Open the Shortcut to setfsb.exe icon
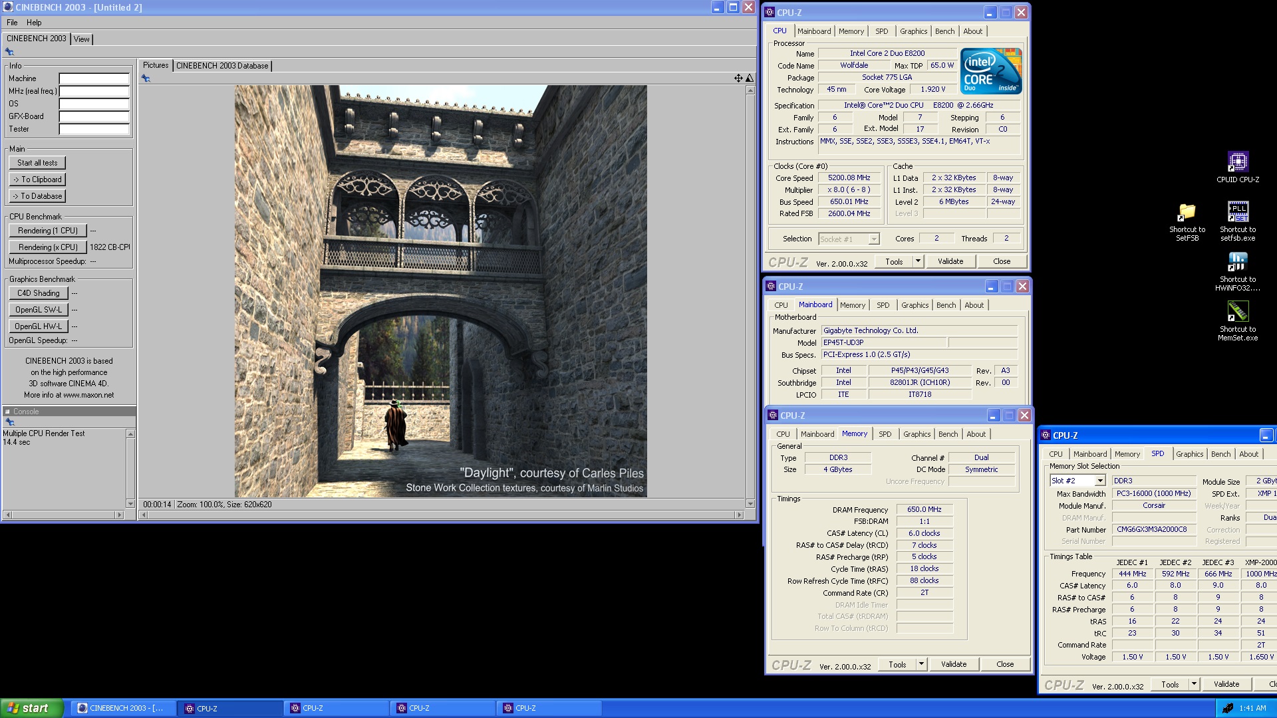 click(x=1238, y=221)
